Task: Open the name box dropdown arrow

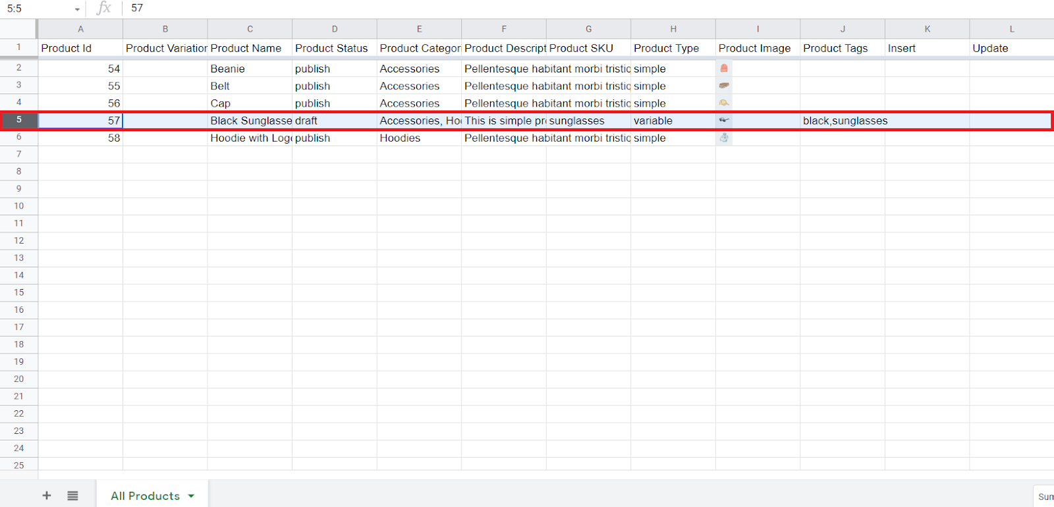Action: click(x=77, y=9)
